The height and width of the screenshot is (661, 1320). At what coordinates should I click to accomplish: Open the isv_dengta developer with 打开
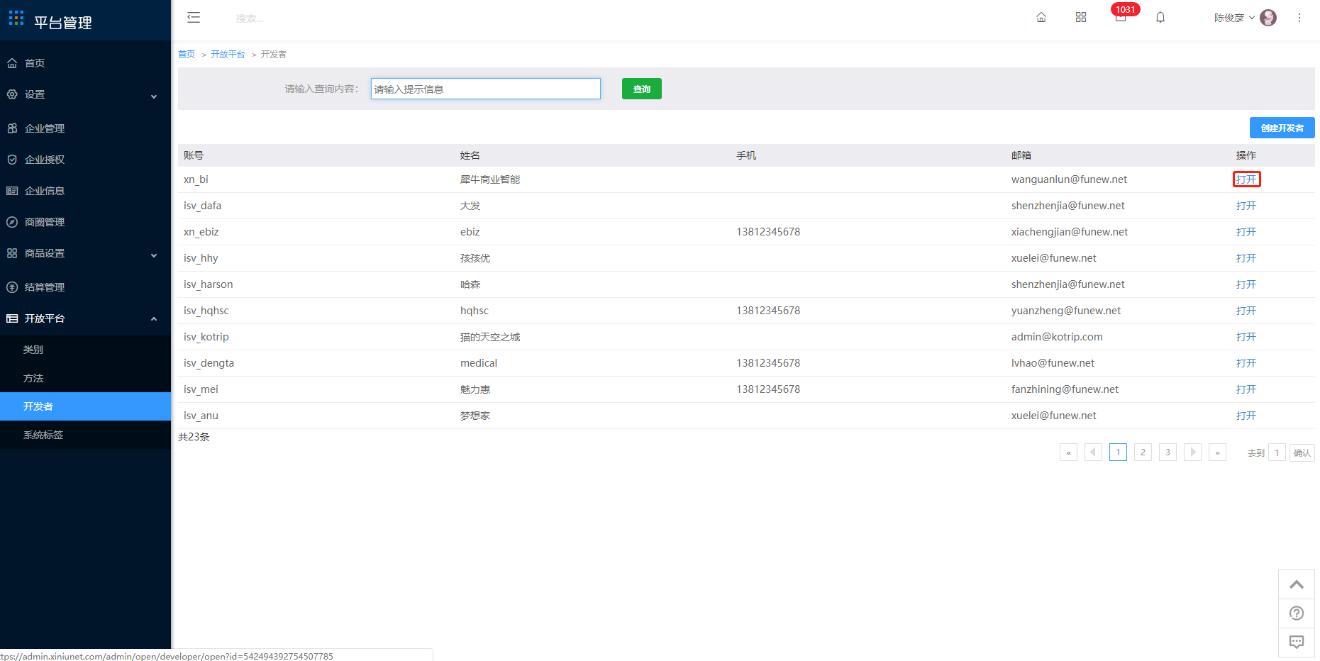(x=1246, y=363)
